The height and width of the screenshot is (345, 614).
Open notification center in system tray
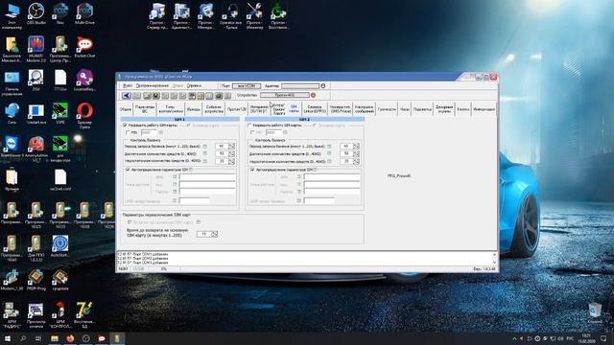tap(603, 338)
